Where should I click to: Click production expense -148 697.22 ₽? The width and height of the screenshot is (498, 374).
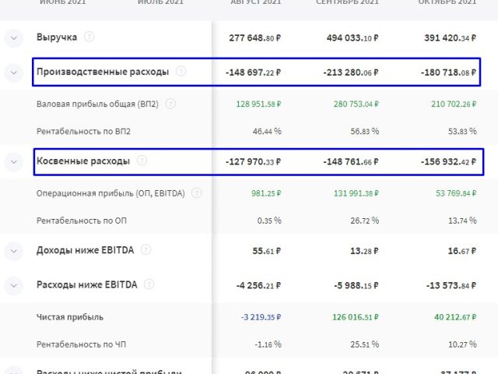(x=254, y=72)
